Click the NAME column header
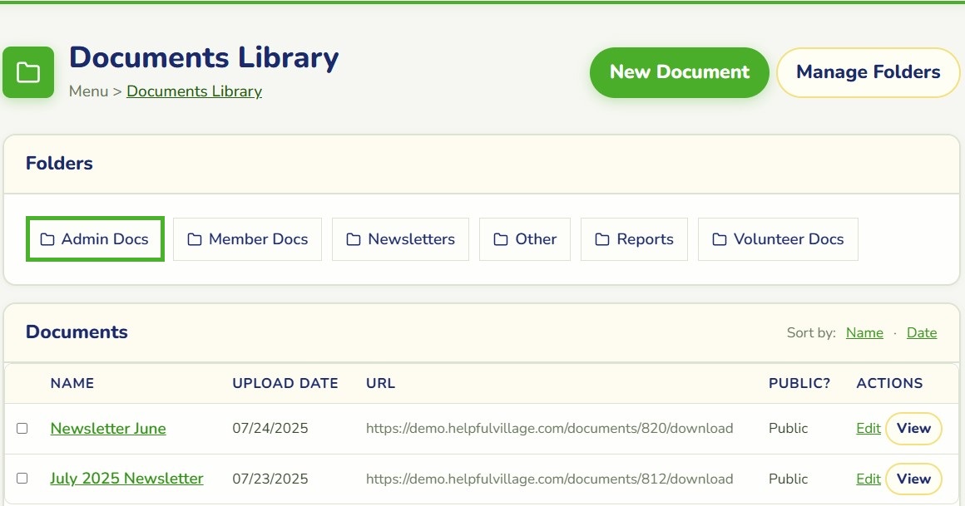The image size is (965, 506). coord(72,383)
